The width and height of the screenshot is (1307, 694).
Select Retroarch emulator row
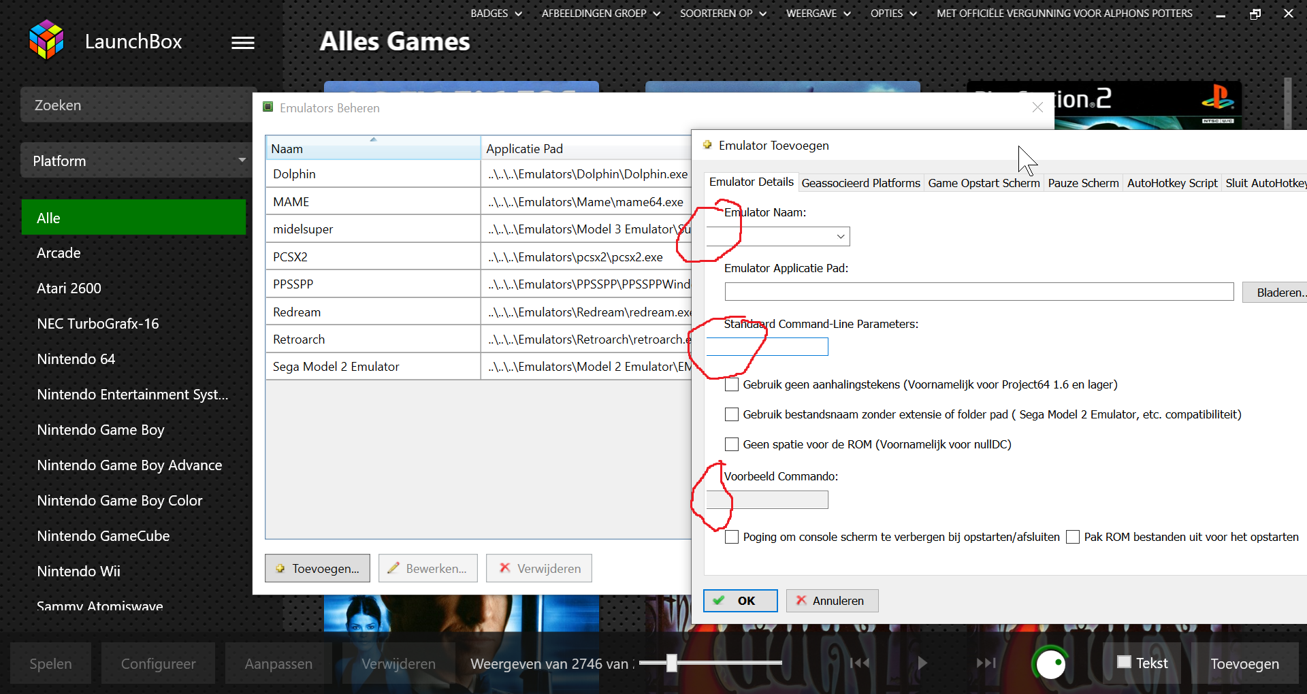coord(479,340)
